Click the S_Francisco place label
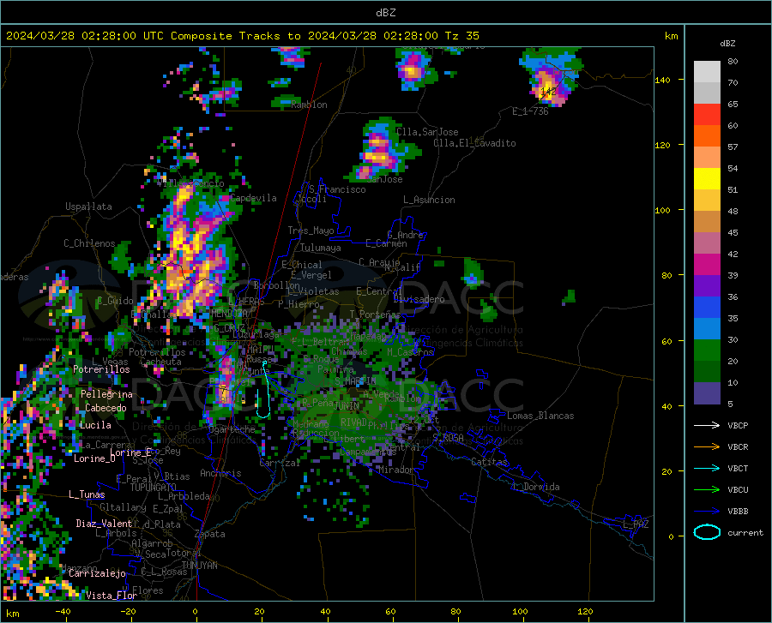 pyautogui.click(x=337, y=189)
